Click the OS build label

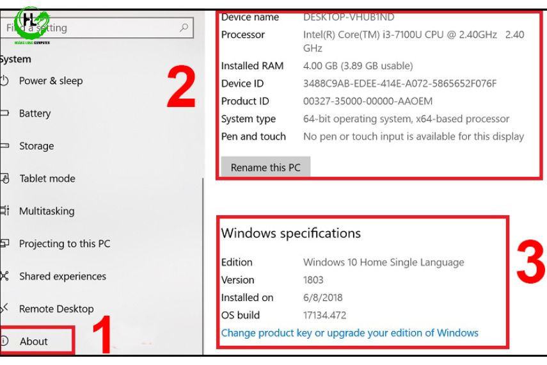[241, 316]
